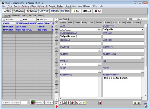Screen dimensions: 149x109
Task: Click the up arrow above the alphabet index
Action: click(x=57, y=20)
